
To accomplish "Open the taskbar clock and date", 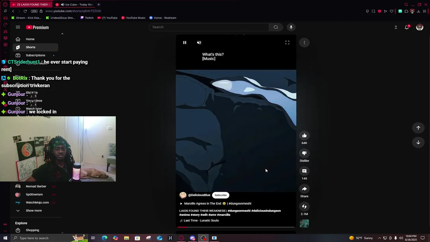I will tap(411, 238).
